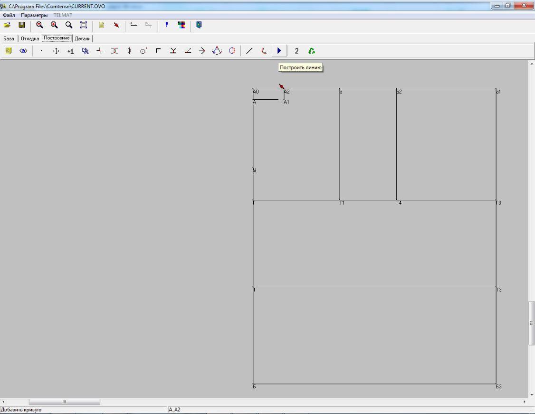The height and width of the screenshot is (414, 535).
Task: Click the blue variable 'a' icon
Action: click(23, 51)
